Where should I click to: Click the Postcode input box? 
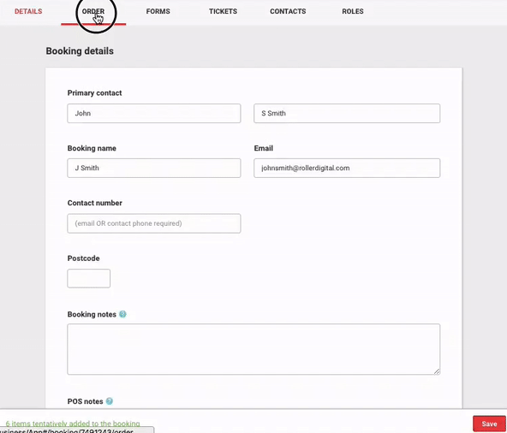pos(88,278)
